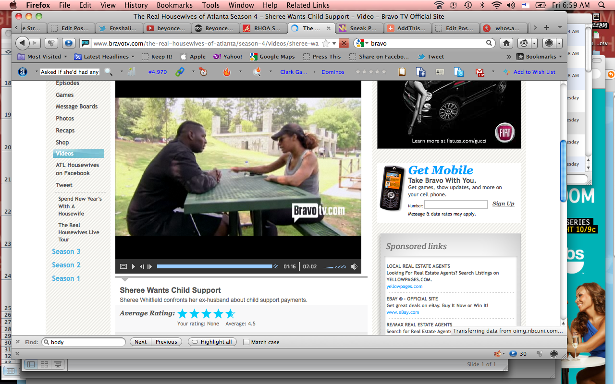Click Next in the find bar
This screenshot has width=615, height=384.
[x=140, y=342]
